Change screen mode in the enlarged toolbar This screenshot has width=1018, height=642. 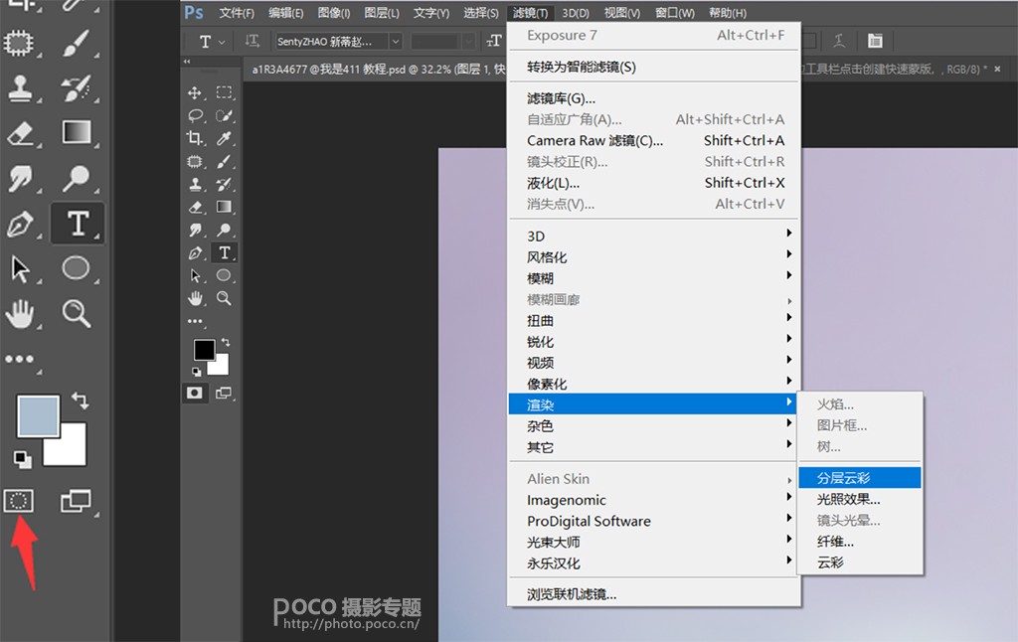[x=76, y=501]
